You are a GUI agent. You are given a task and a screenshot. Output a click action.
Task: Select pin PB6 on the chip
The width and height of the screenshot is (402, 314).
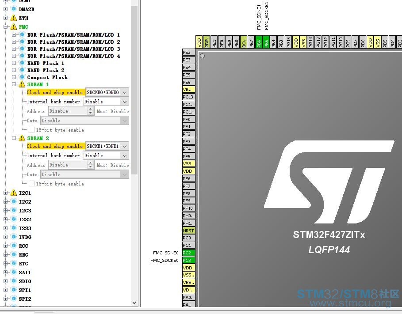259,42
